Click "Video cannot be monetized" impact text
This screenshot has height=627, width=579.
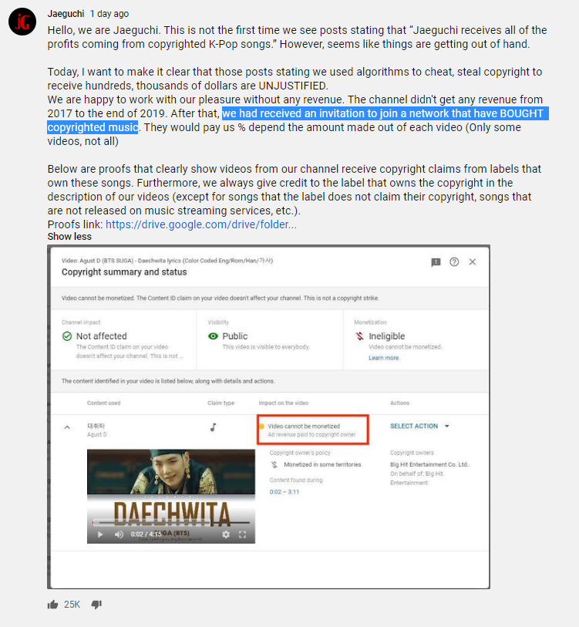304,426
